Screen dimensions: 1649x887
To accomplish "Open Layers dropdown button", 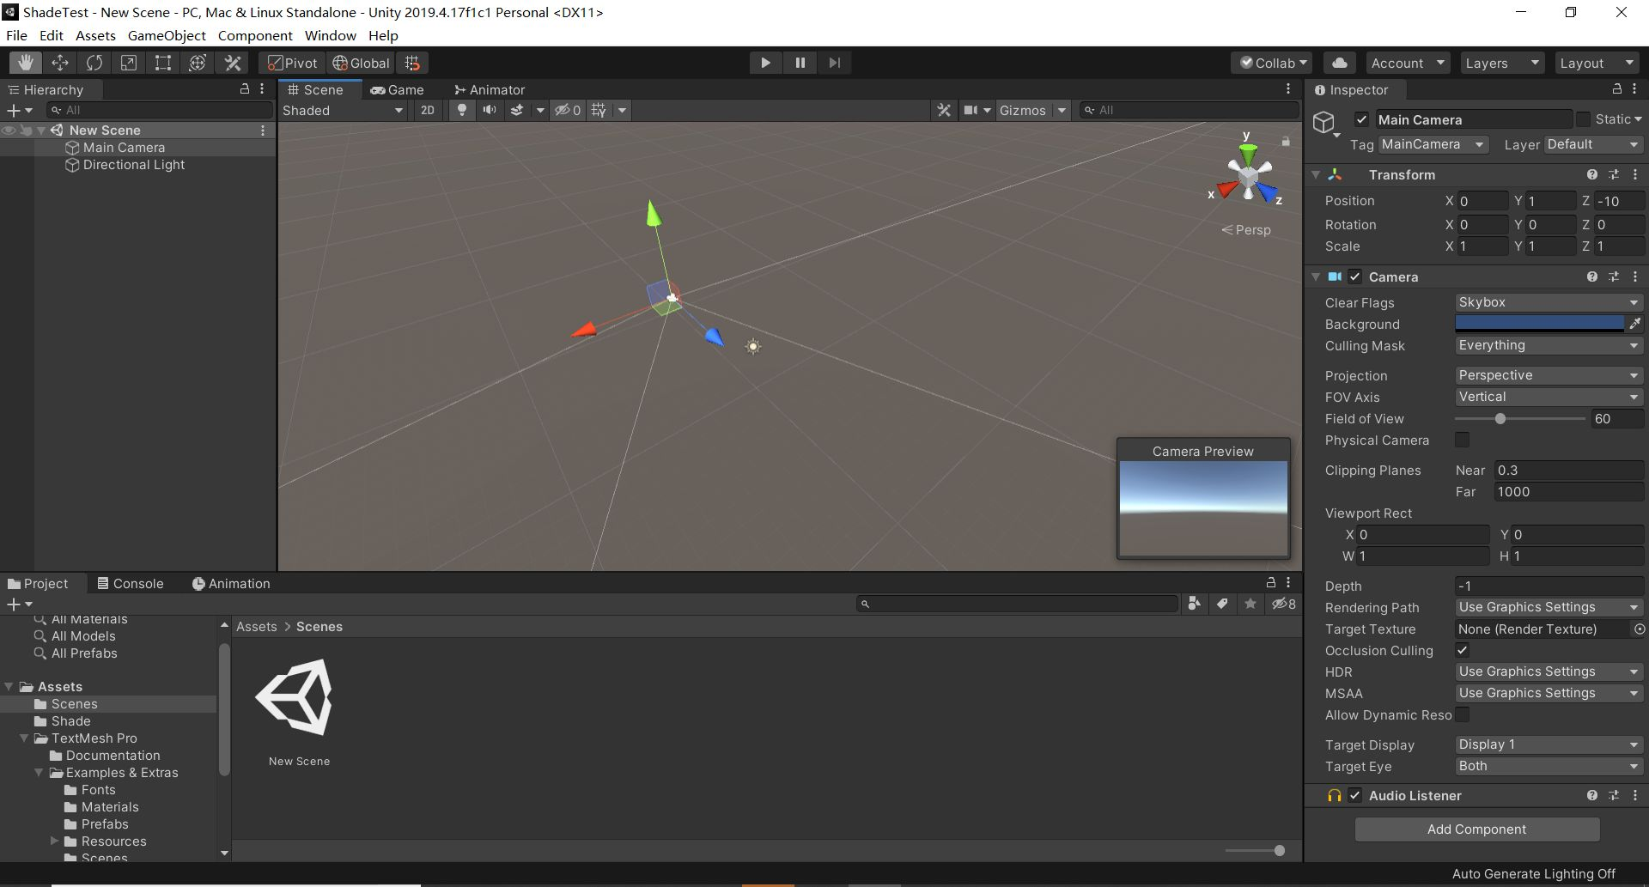I will [1501, 63].
